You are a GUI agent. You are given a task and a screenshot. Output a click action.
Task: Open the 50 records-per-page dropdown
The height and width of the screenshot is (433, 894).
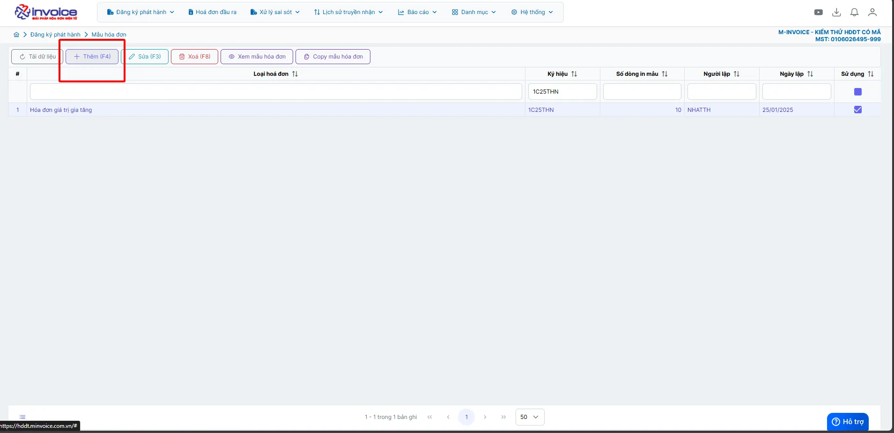click(x=530, y=417)
